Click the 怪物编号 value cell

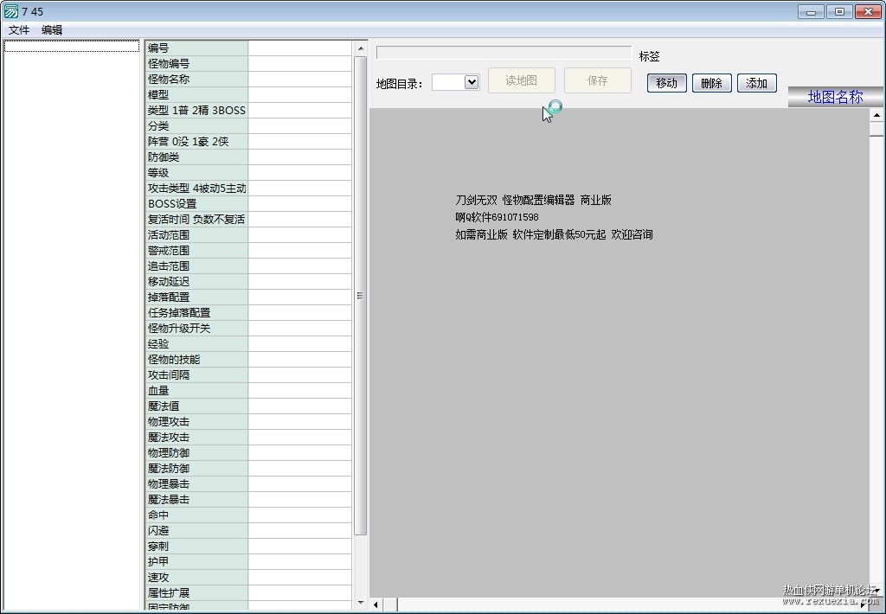tap(299, 64)
